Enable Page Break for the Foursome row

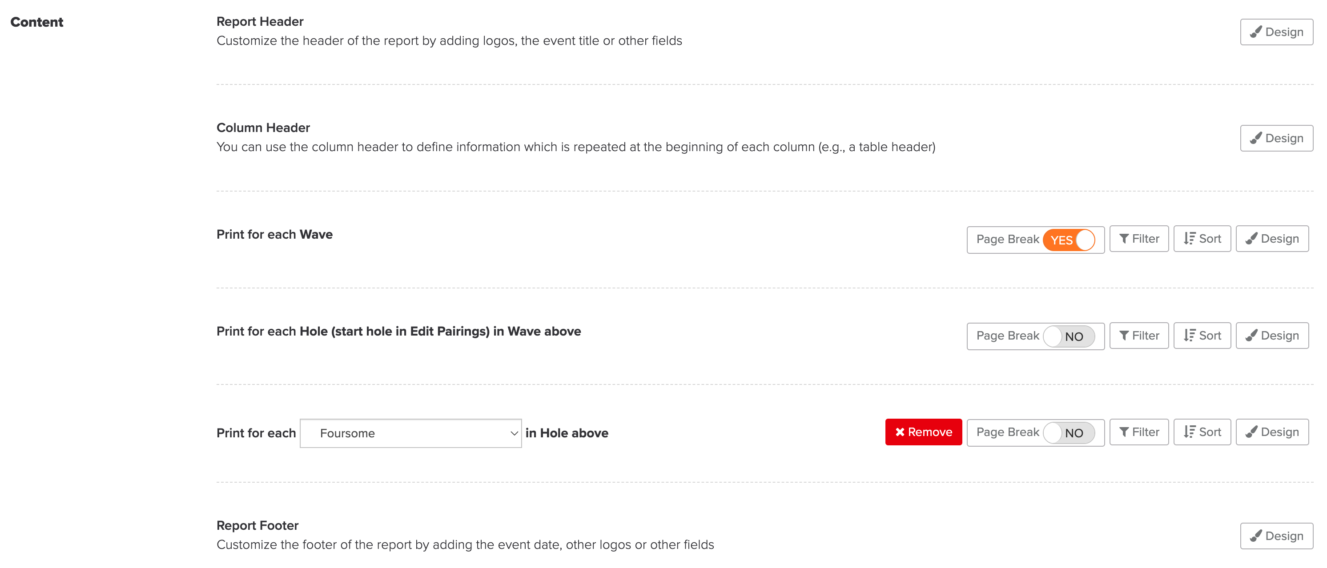click(x=1068, y=433)
